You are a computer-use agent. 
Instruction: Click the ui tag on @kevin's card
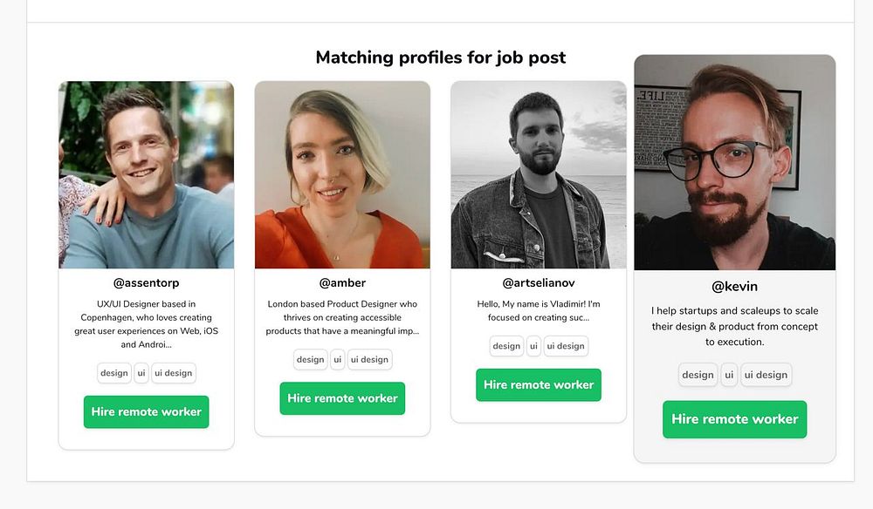729,375
